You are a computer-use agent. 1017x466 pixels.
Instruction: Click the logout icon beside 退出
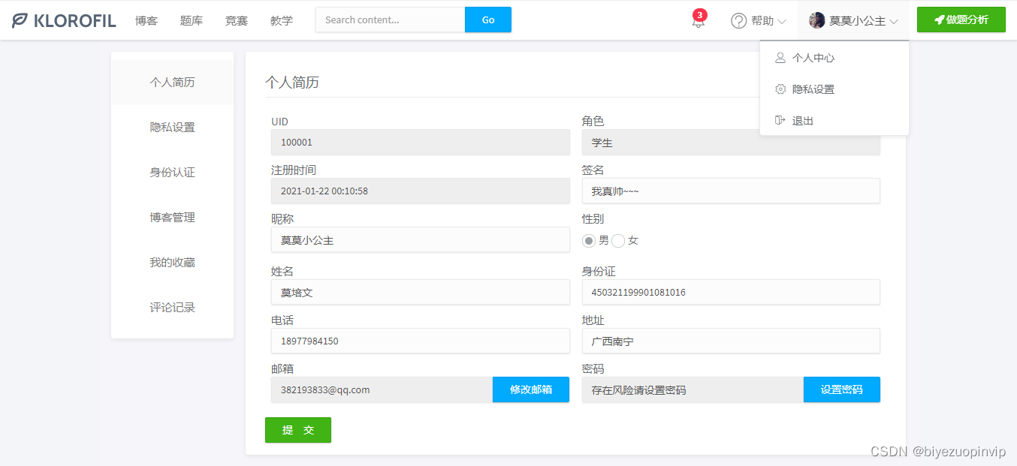[780, 121]
